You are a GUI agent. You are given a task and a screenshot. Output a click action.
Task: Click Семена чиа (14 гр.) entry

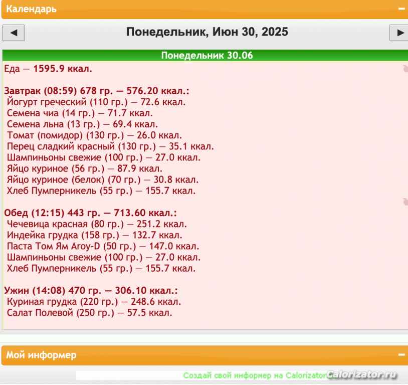80,113
